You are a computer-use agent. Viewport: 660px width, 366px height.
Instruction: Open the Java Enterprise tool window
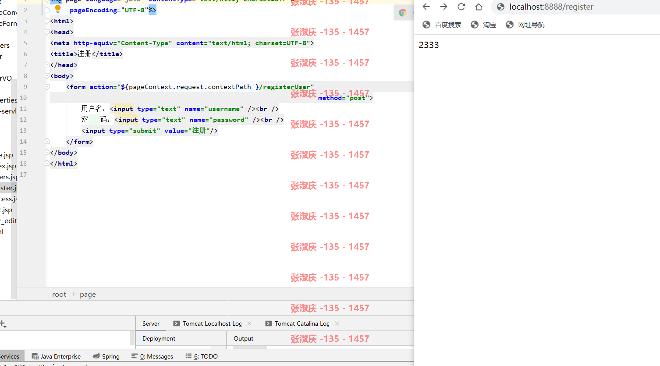[x=56, y=356]
